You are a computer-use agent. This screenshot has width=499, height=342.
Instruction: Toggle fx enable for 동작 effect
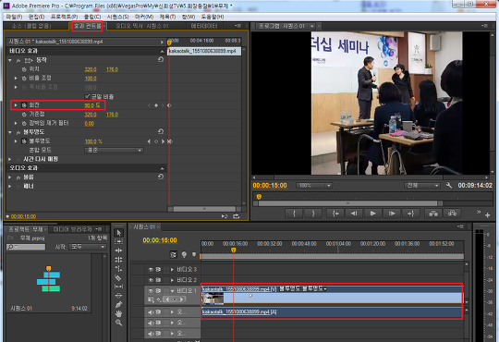point(18,60)
